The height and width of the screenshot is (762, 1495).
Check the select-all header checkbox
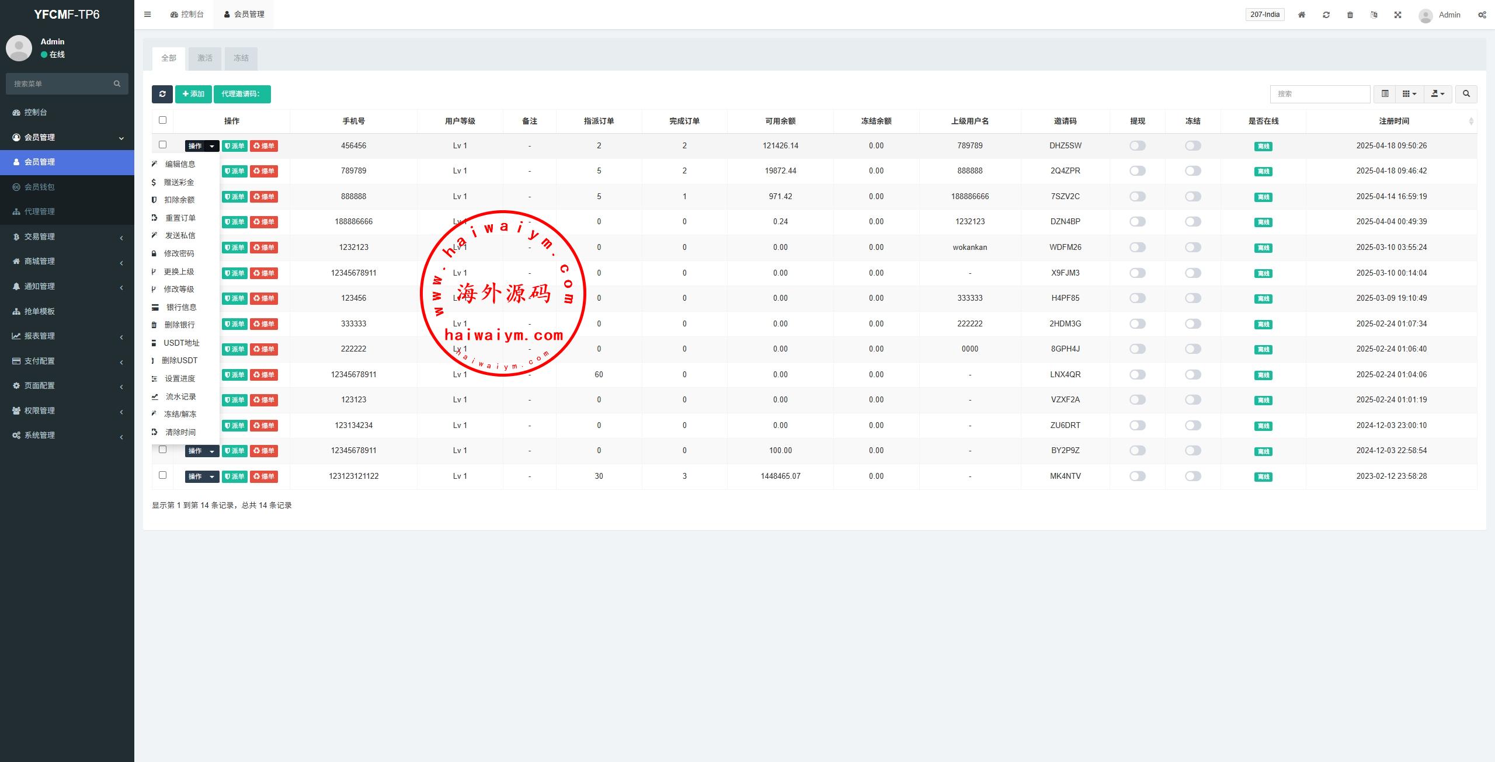coord(163,120)
